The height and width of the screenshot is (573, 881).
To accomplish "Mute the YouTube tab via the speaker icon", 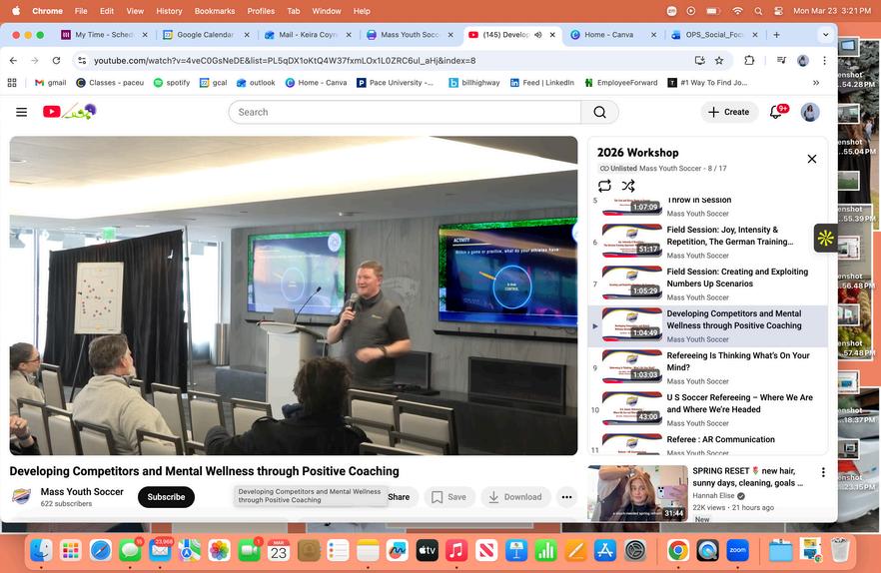I will (x=537, y=35).
